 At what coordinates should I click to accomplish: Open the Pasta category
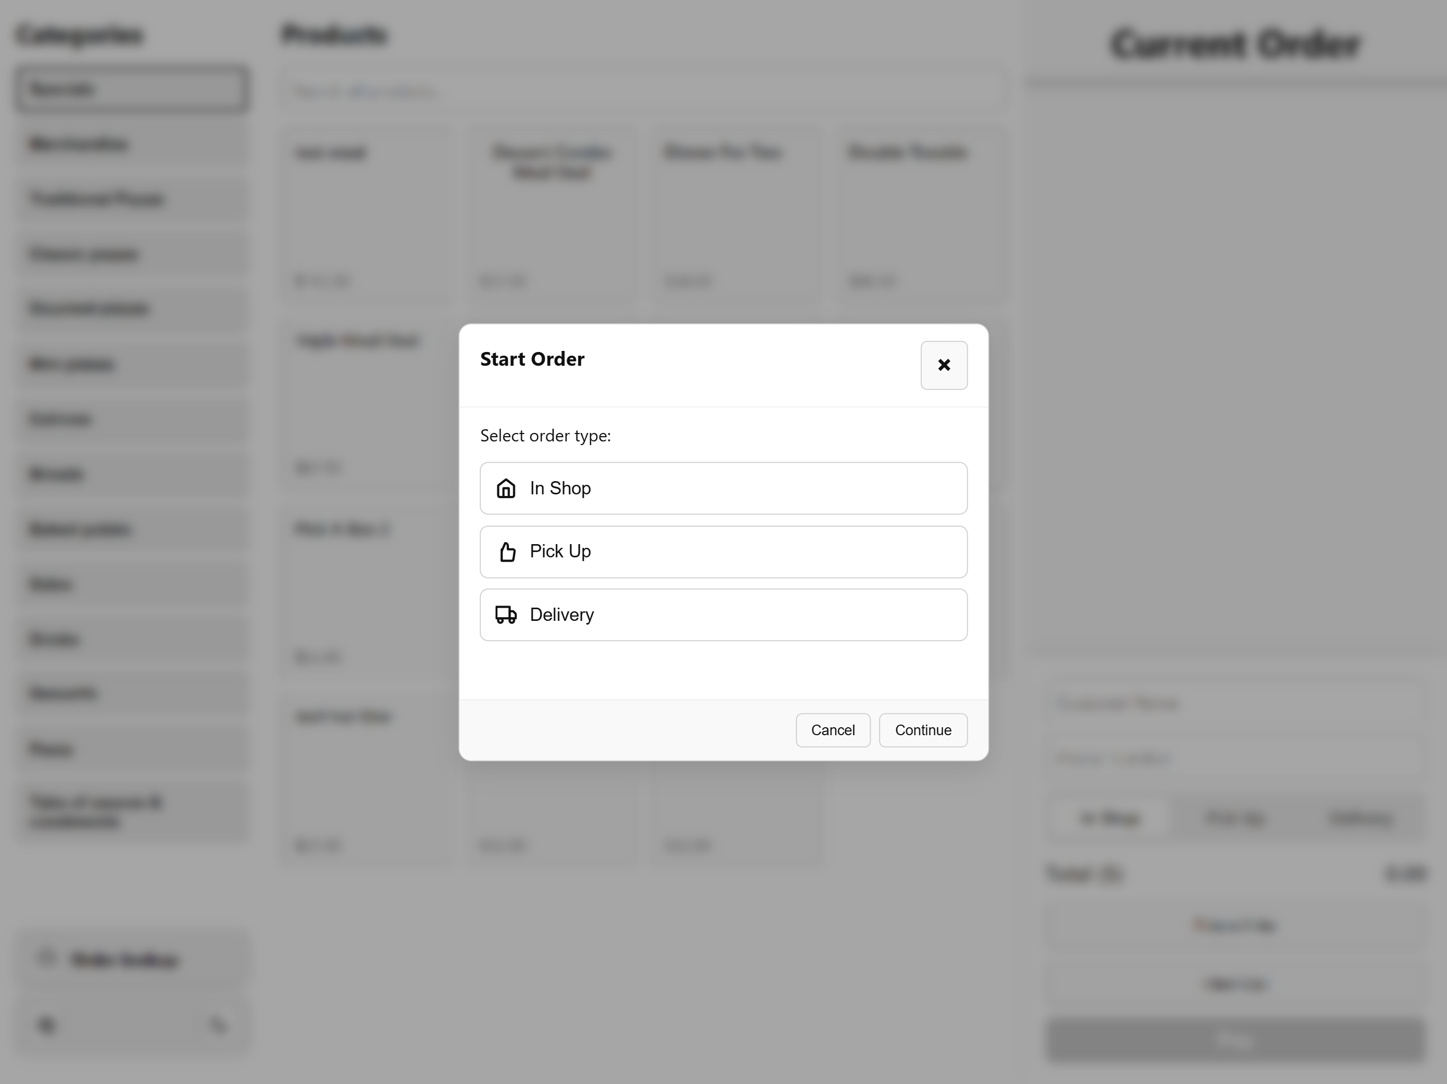(131, 748)
